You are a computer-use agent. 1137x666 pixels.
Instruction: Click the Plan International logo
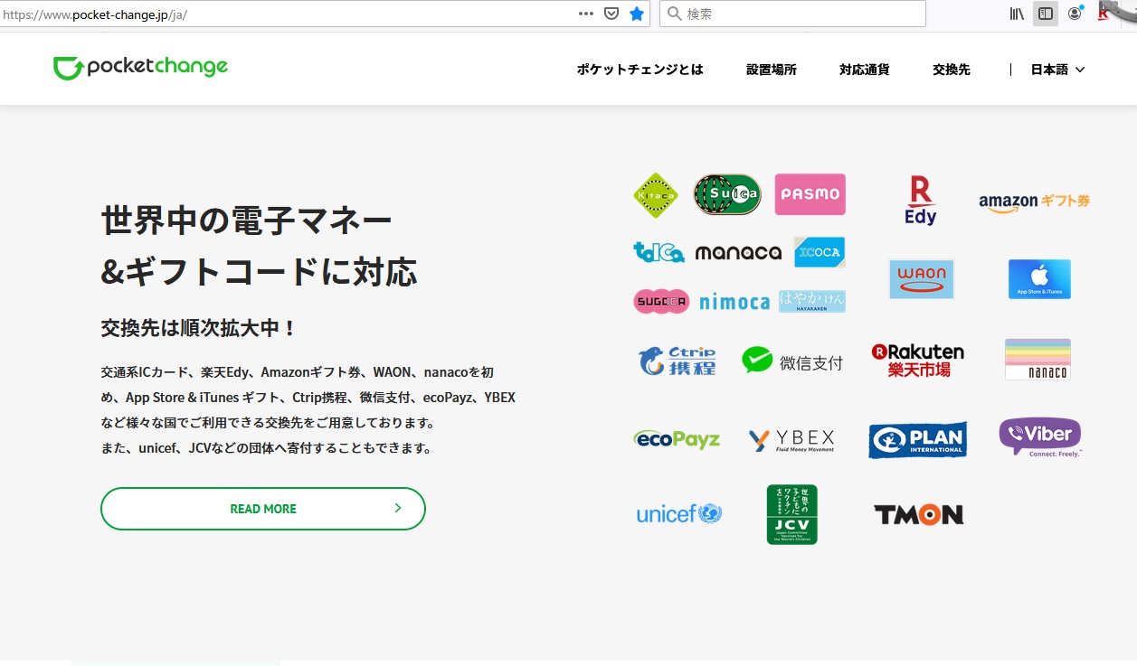[917, 440]
